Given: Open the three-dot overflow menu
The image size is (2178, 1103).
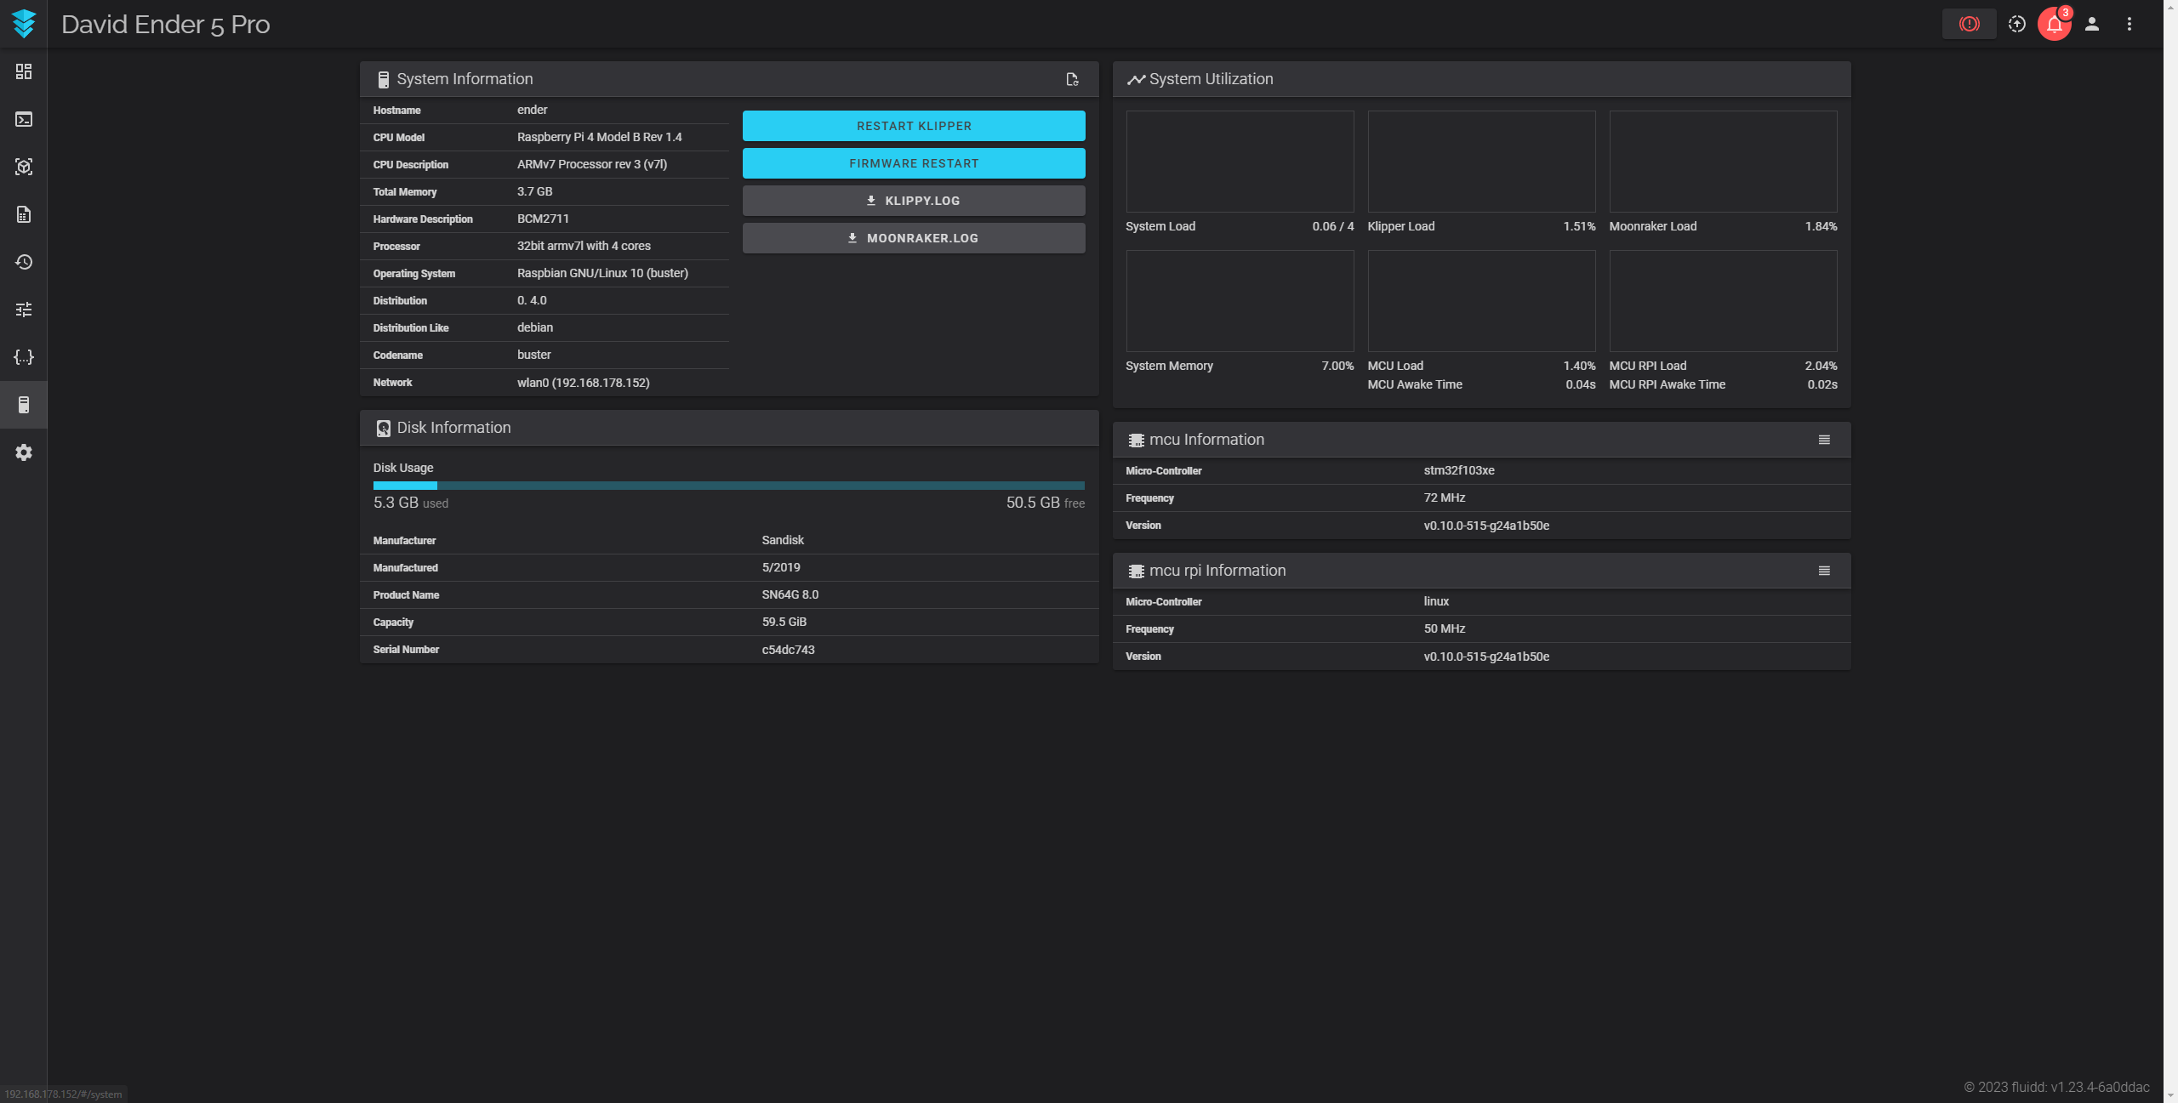Looking at the screenshot, I should 2130,24.
